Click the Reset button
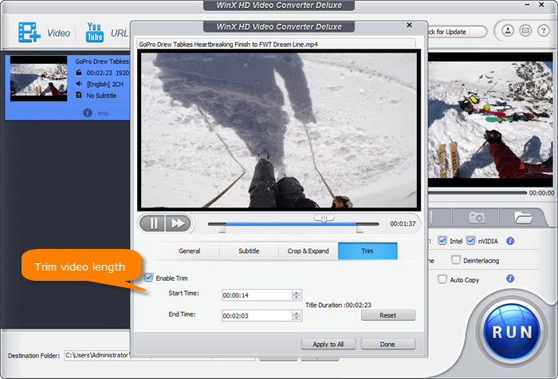Viewport: 558px width, 379px height. click(x=388, y=315)
